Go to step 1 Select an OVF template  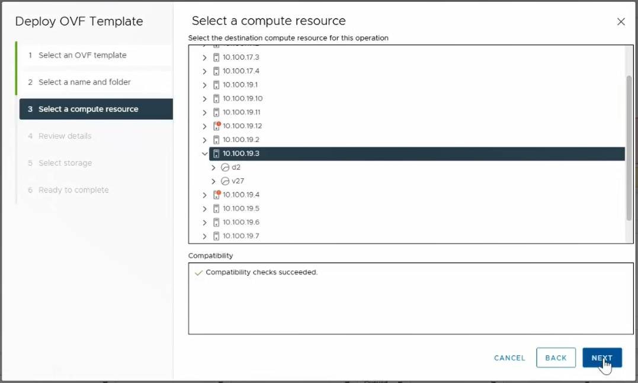click(82, 55)
